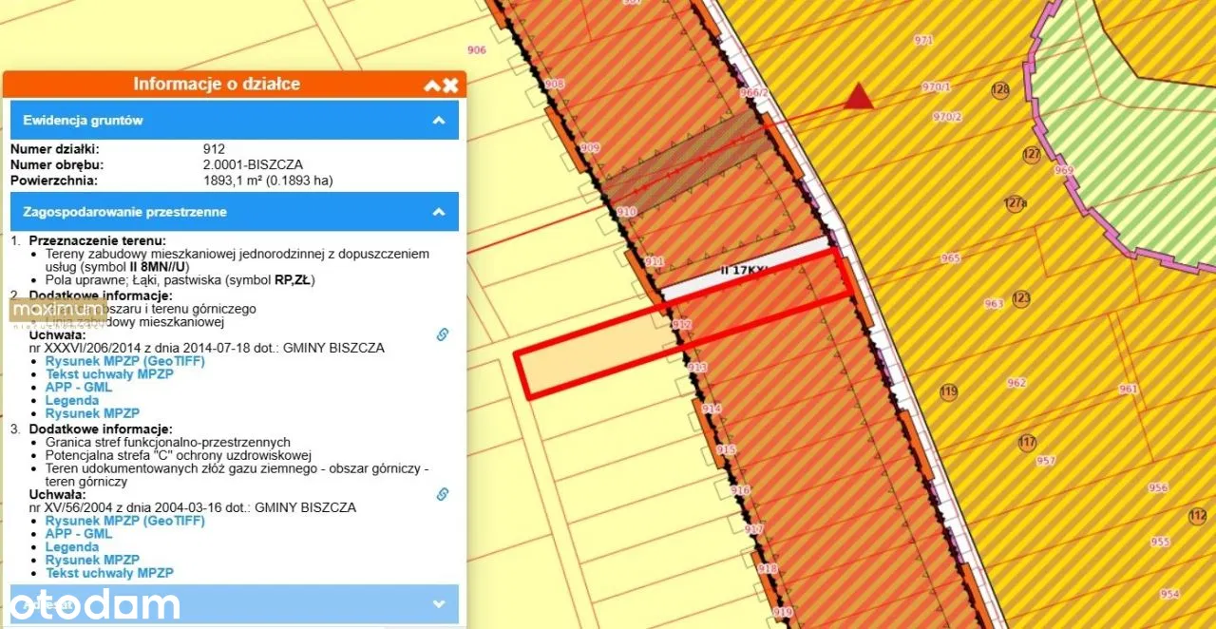Click the chain link icon beside resolution XXXVI/206/2014

click(x=442, y=334)
